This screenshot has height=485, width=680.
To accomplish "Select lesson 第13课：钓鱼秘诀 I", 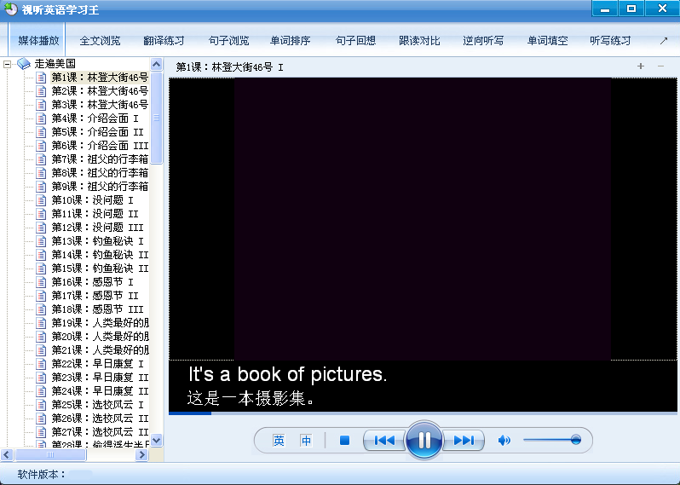I will click(x=98, y=241).
